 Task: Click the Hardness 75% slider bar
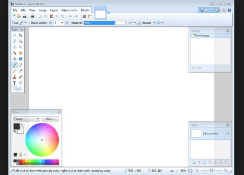coord(105,23)
